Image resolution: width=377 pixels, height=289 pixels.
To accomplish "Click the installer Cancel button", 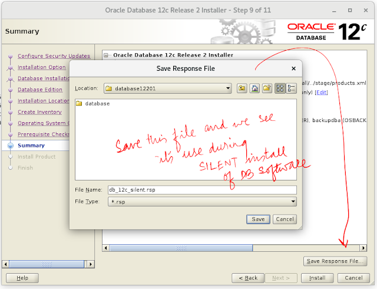I will click(x=353, y=278).
